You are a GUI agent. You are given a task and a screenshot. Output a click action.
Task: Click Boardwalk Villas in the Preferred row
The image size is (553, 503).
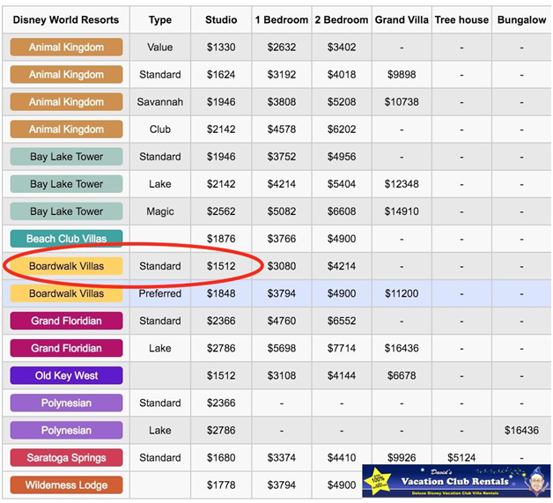66,293
